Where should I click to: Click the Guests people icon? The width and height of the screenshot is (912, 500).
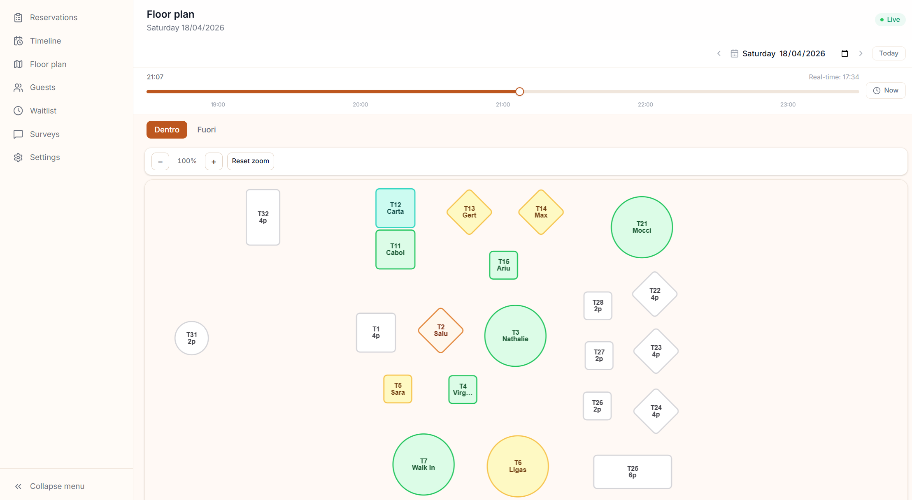18,88
